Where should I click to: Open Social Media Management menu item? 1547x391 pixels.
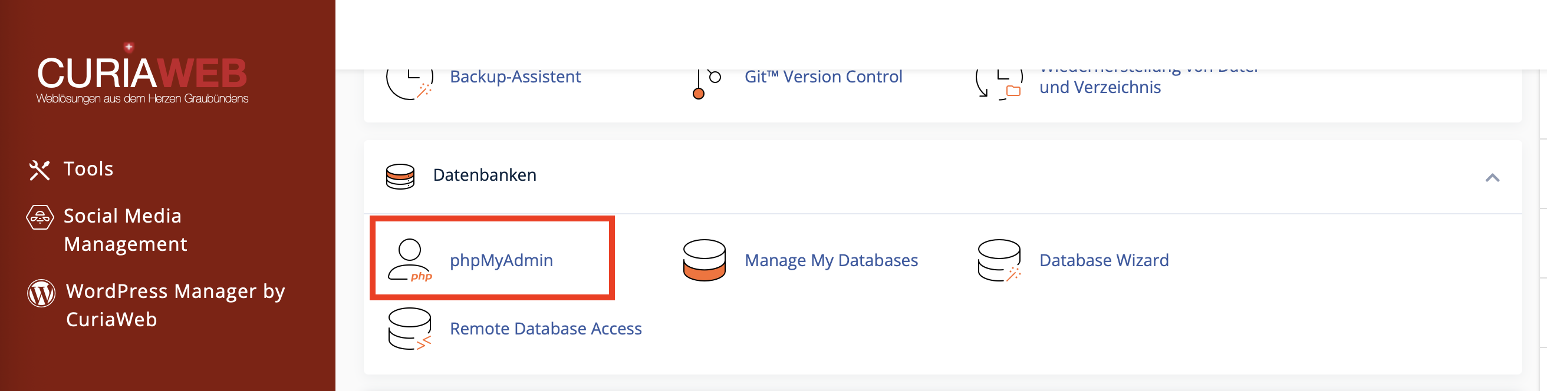click(x=126, y=230)
